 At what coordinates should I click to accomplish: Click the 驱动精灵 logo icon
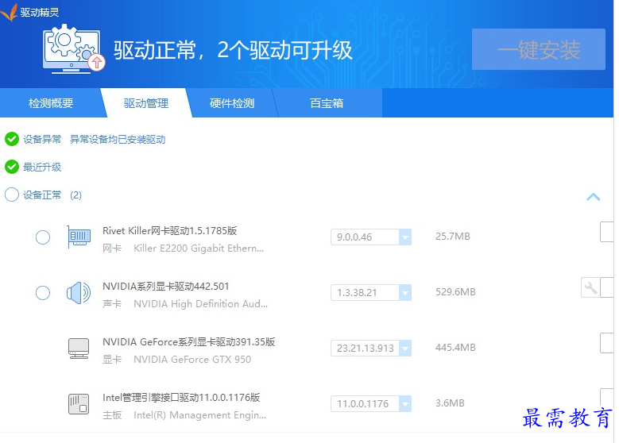click(9, 12)
